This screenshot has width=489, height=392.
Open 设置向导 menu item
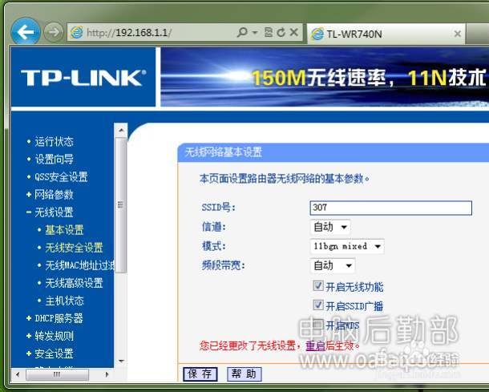coord(54,159)
